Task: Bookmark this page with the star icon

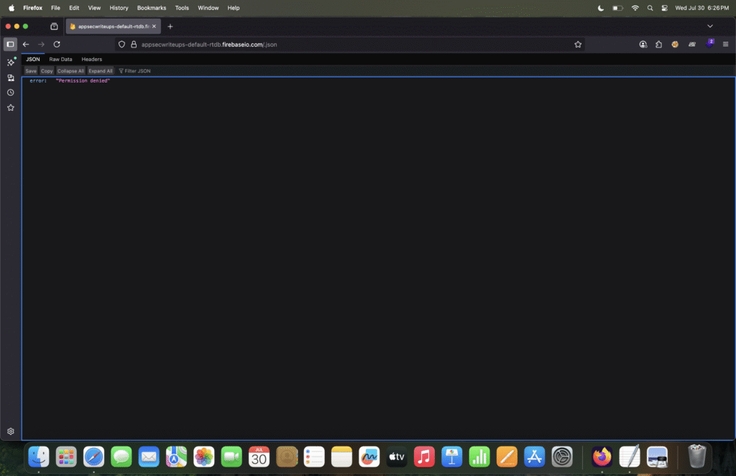Action: pos(578,45)
